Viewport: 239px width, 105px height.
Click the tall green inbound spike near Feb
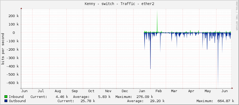click(157, 21)
